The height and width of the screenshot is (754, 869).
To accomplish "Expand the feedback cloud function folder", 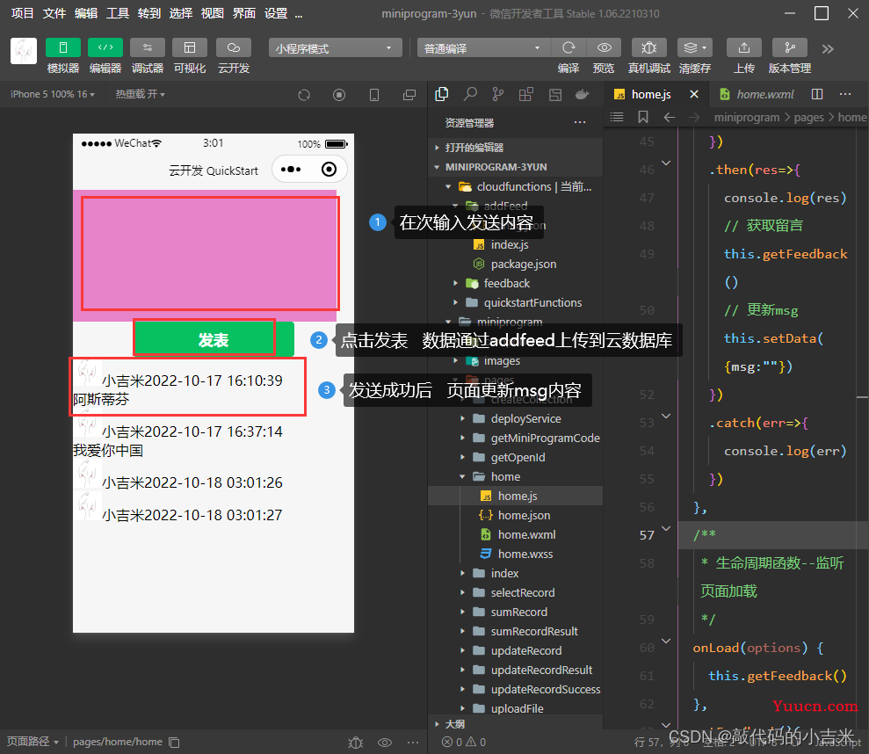I will [x=506, y=283].
